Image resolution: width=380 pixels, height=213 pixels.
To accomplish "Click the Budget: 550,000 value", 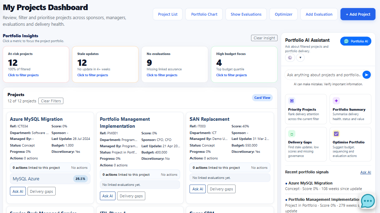I will [244, 145].
